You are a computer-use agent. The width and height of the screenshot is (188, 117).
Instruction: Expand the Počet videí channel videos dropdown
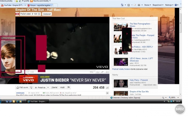tap(39, 14)
